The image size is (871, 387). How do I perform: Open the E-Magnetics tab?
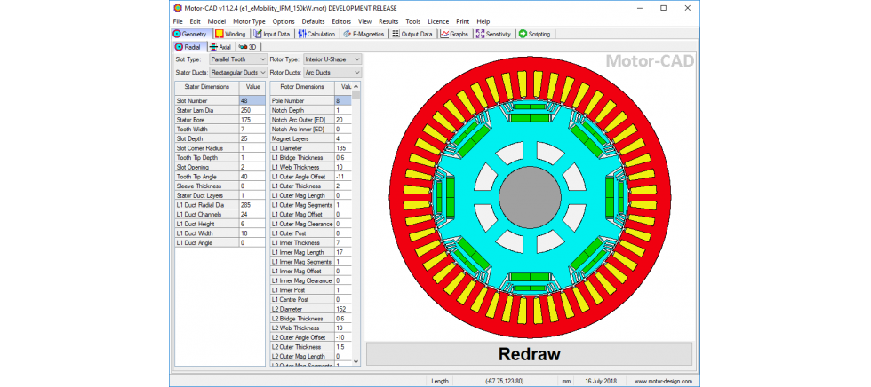click(364, 34)
